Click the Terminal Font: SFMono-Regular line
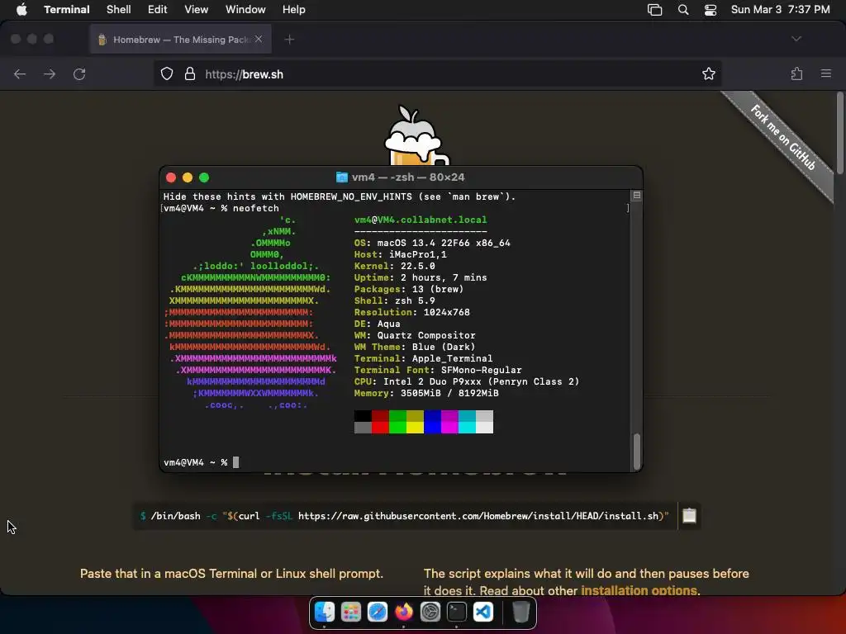This screenshot has height=634, width=846. point(438,370)
